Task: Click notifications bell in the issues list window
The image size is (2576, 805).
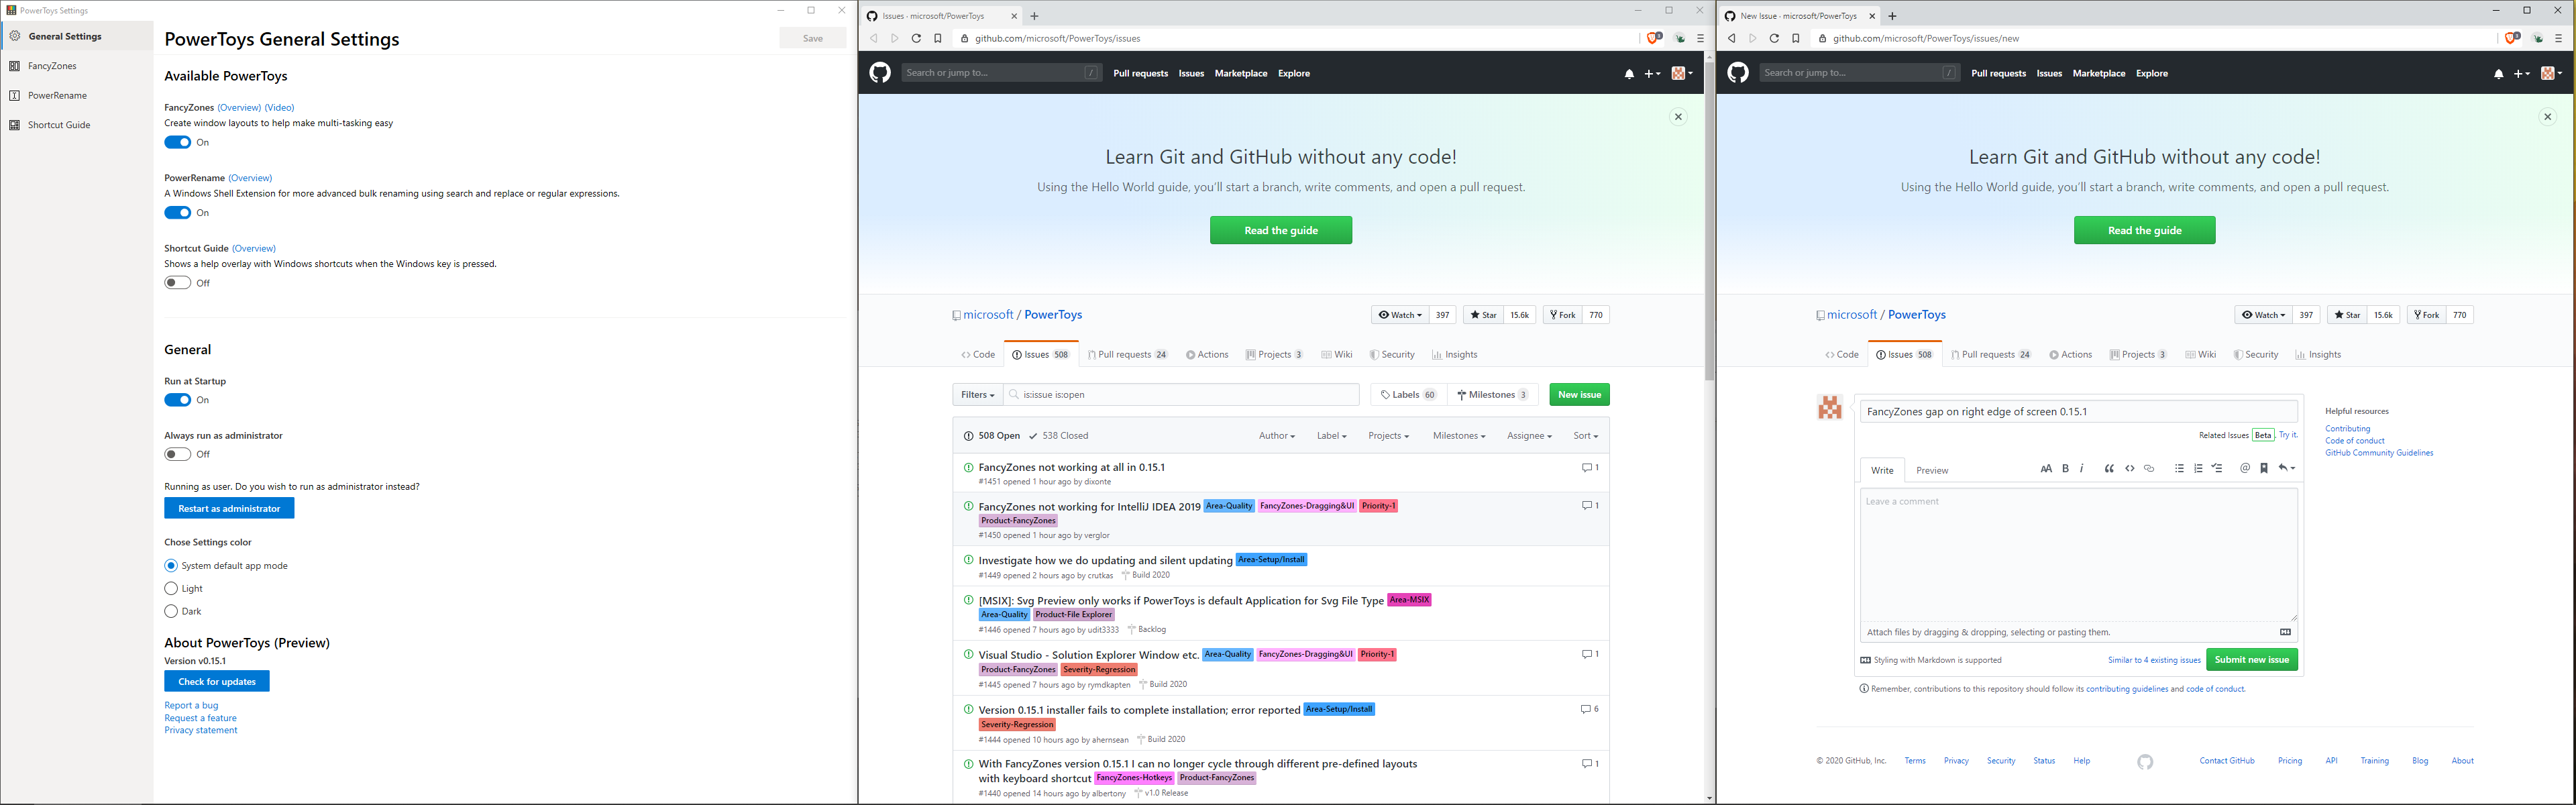Action: [1629, 74]
